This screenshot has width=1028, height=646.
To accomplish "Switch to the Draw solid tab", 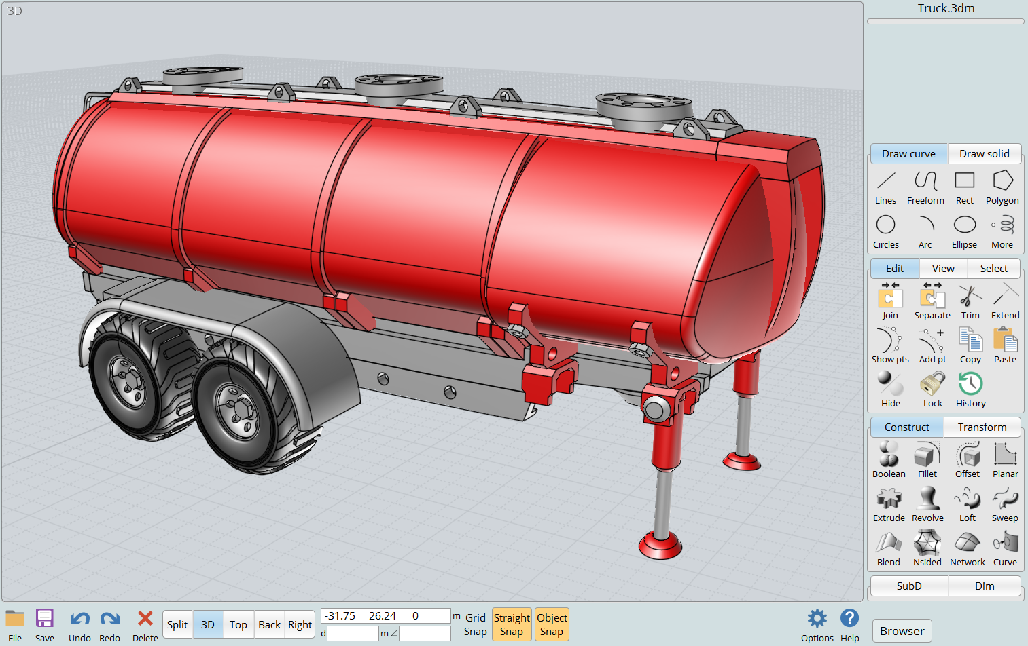I will pos(984,154).
